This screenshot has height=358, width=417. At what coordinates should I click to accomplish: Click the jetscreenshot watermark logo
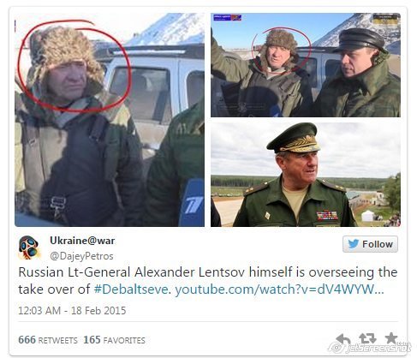click(x=371, y=348)
